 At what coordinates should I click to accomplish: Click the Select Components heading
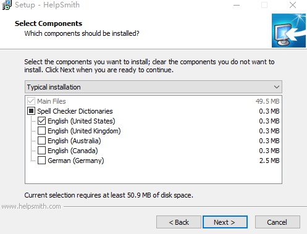point(48,23)
